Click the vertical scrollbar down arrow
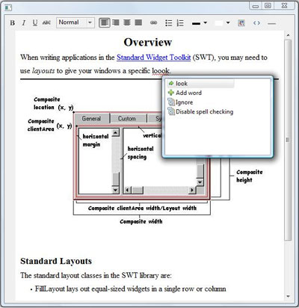Screen dimensions: 299x308 coord(288,297)
